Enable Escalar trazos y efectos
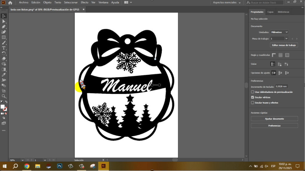Screen dimensions: 305x171 pyautogui.click(x=252, y=103)
